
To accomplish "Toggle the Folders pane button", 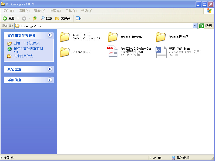I will [63, 18].
